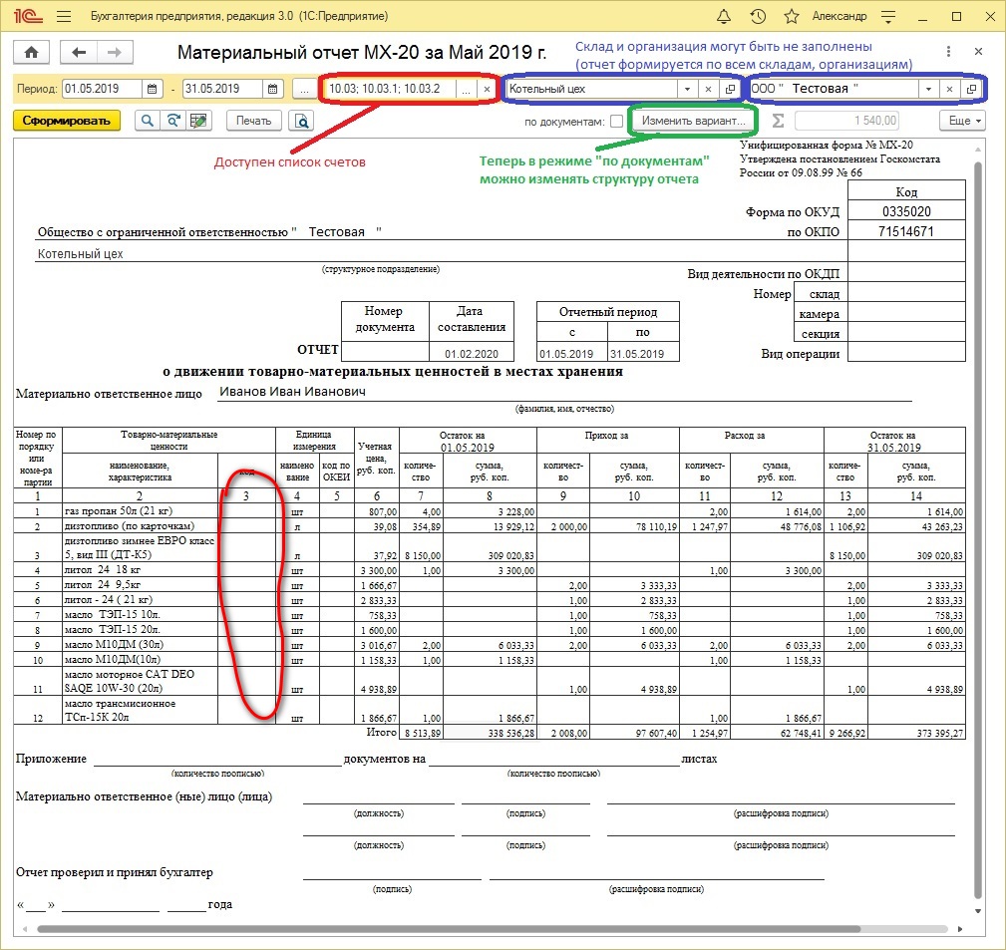Viewport: 1006px width, 950px height.
Task: Click the Котельный цех text in the report
Action: coord(80,254)
